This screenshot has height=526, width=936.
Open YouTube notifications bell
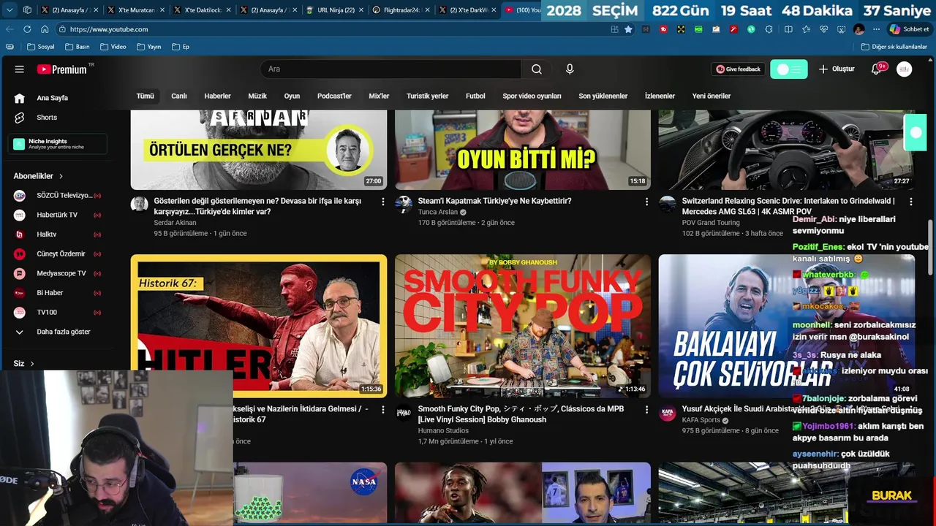pos(876,69)
